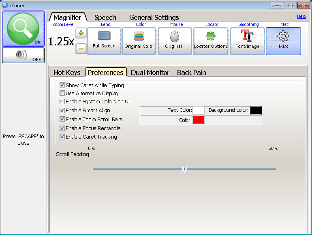Pick the black Background color swatch
The width and height of the screenshot is (312, 235).
pyautogui.click(x=256, y=110)
